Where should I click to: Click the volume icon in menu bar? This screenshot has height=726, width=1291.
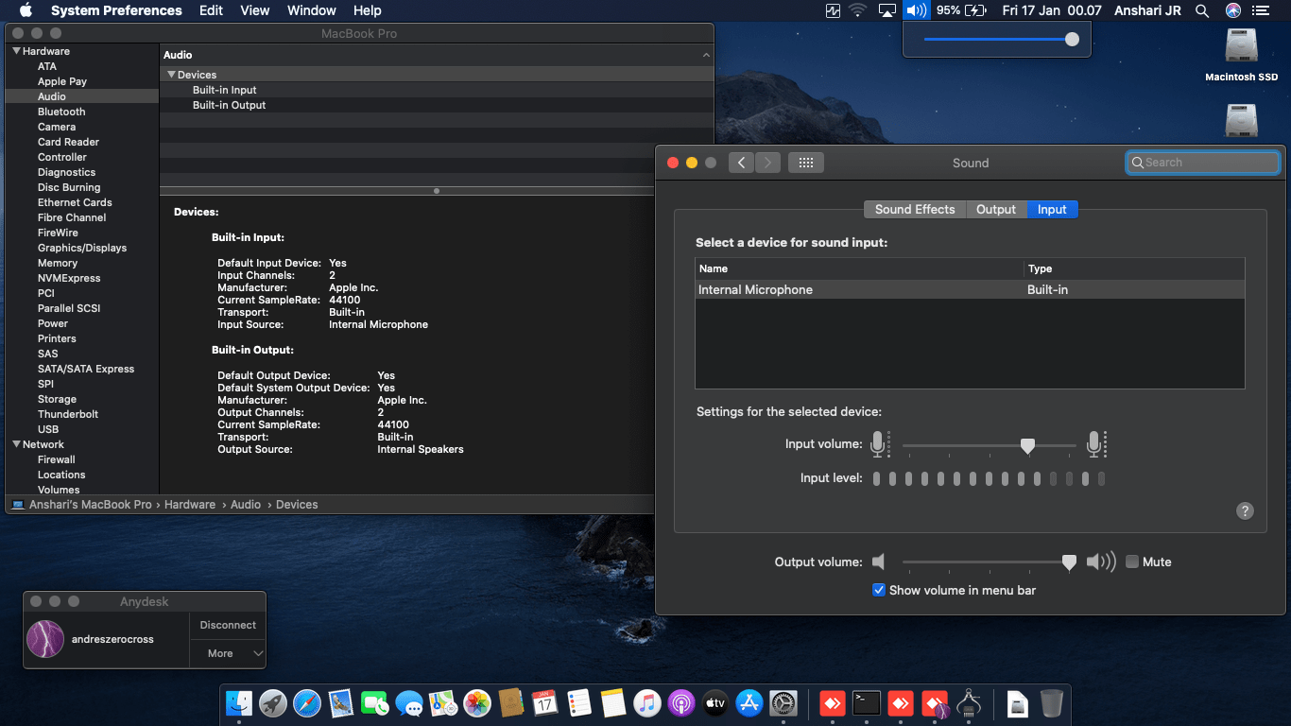[915, 10]
